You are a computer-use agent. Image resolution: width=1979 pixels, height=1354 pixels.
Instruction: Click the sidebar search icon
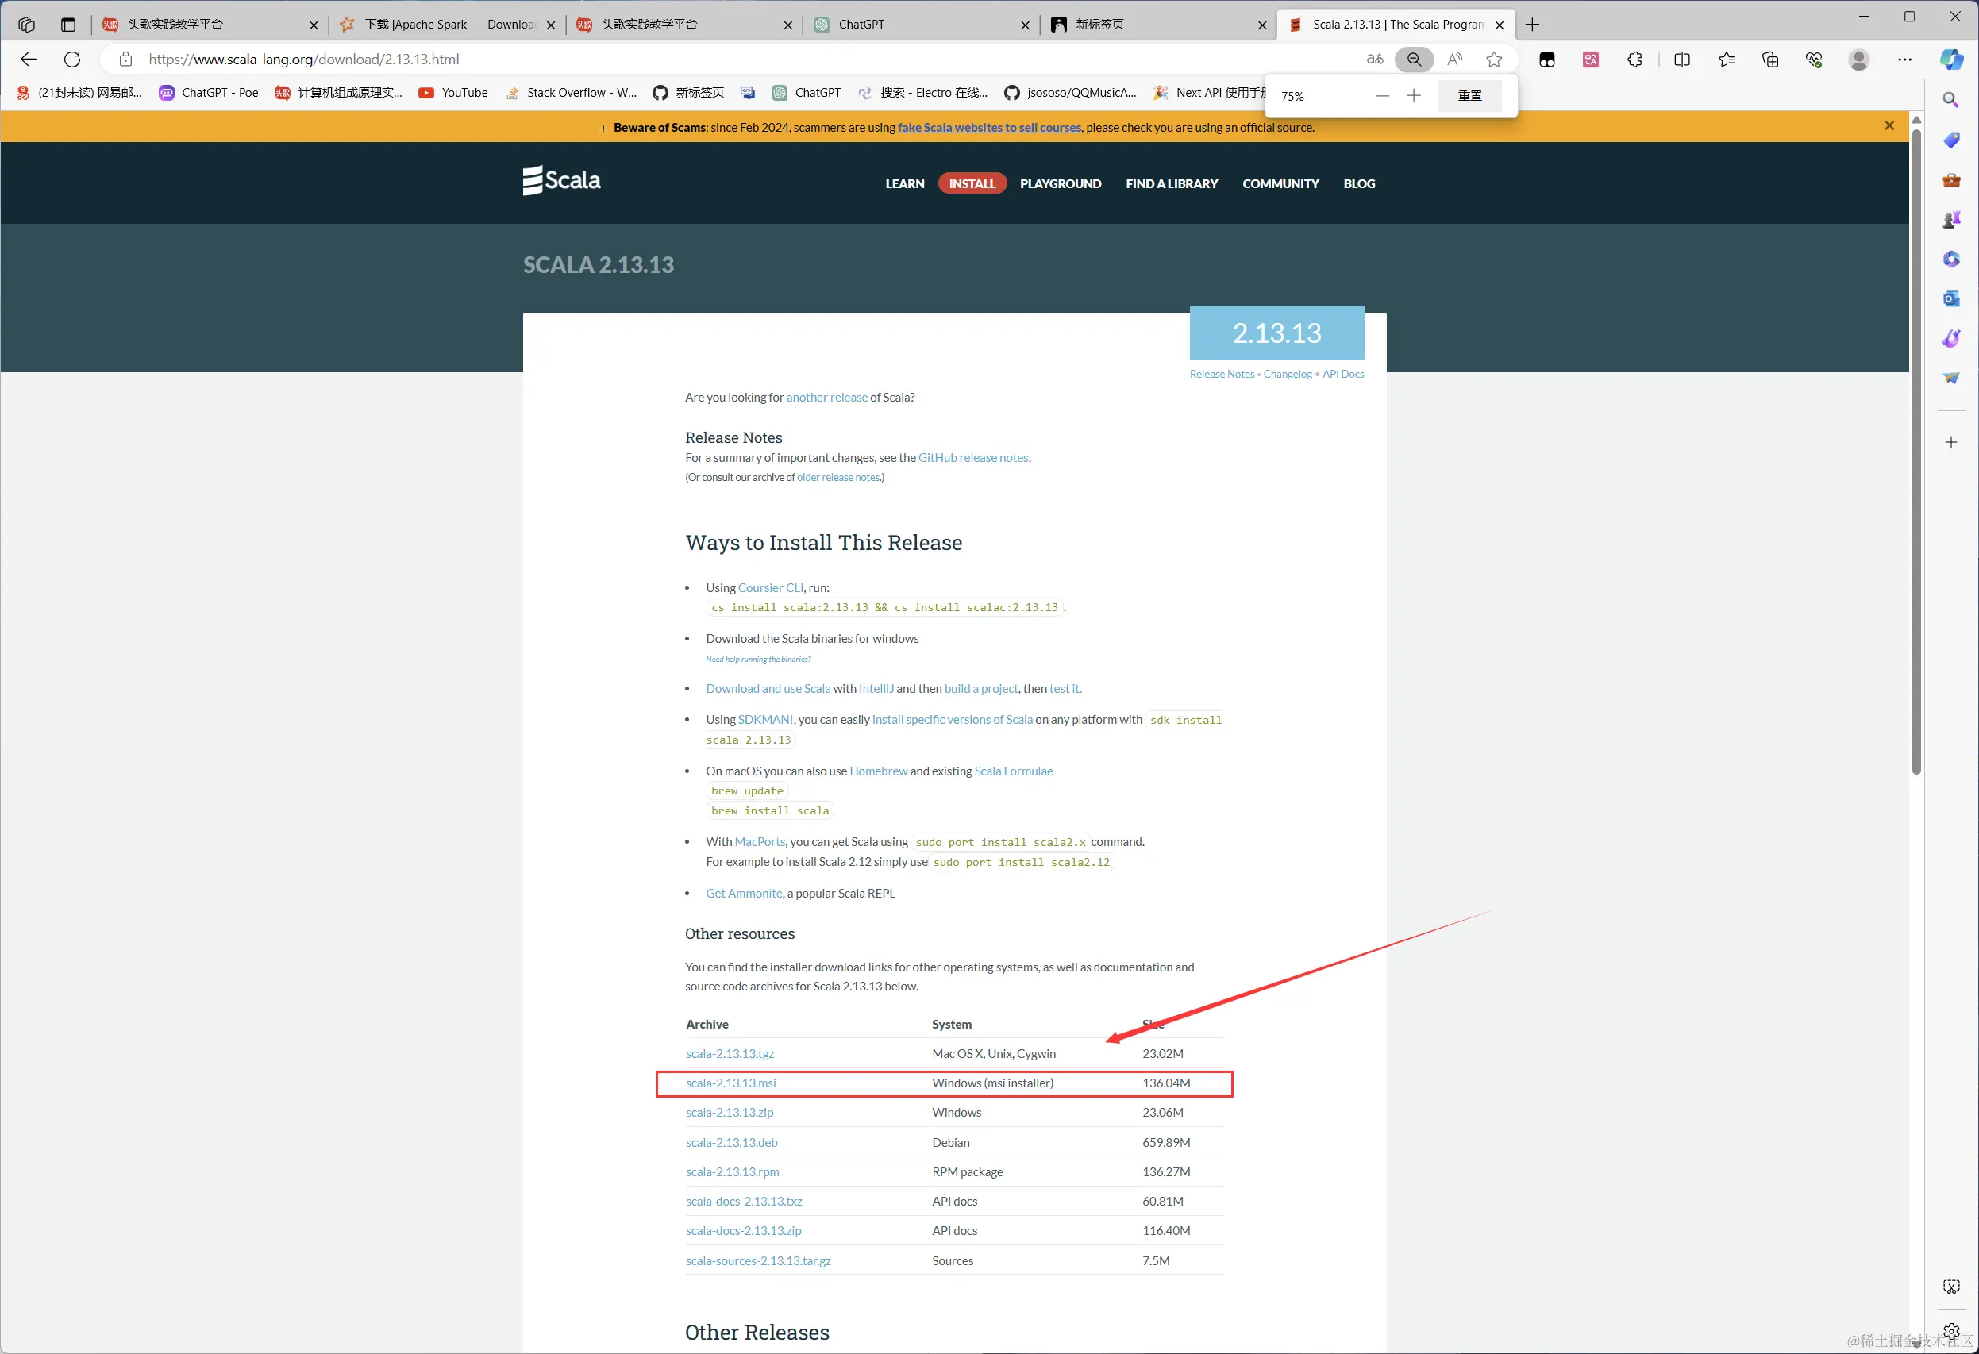(1951, 101)
